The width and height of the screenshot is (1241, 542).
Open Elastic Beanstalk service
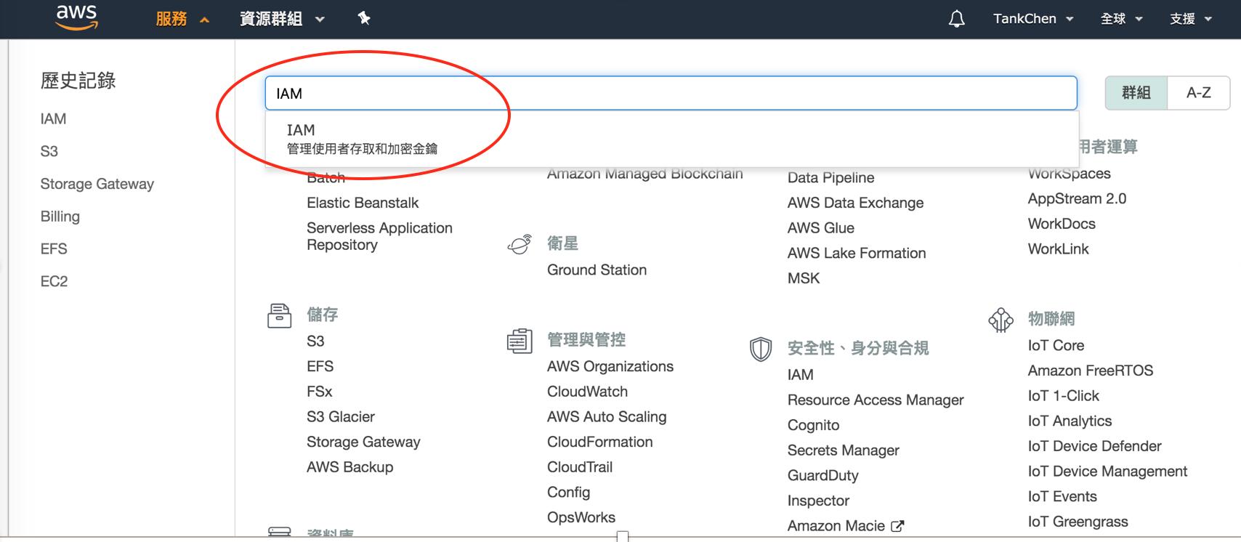tap(363, 203)
